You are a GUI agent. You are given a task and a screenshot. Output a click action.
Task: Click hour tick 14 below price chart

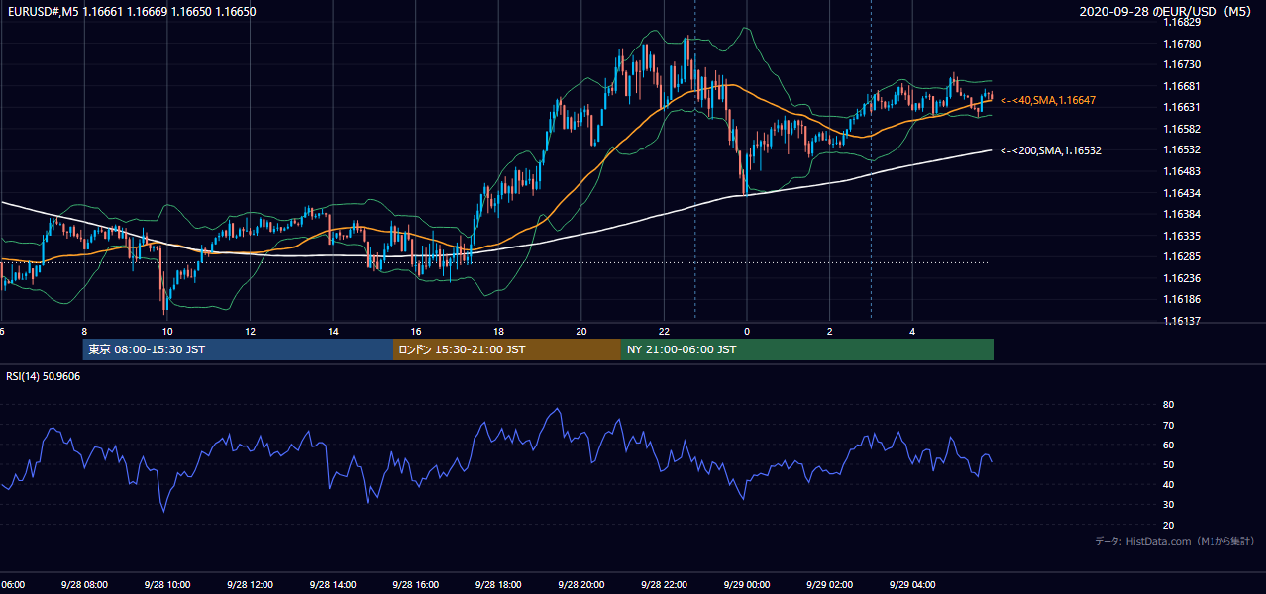(x=333, y=331)
